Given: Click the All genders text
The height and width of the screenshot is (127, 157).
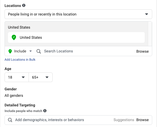Looking at the screenshot, I should [x=14, y=95].
